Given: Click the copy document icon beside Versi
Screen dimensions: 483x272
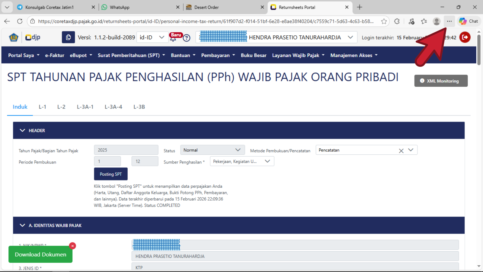Looking at the screenshot, I should point(68,37).
